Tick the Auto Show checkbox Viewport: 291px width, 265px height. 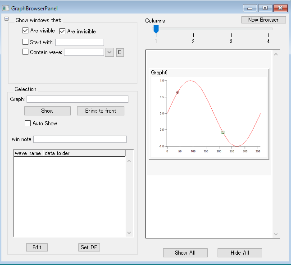[x=28, y=123]
